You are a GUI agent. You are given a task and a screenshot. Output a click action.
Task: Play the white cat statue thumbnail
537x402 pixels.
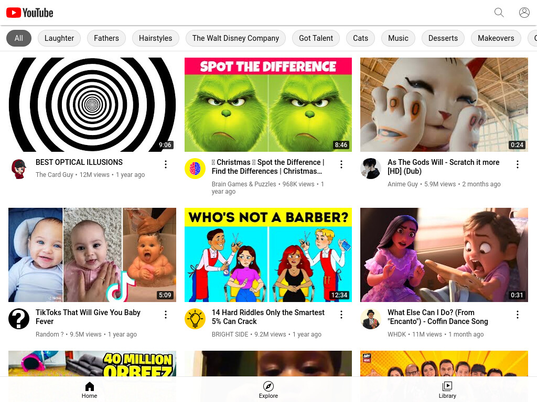[x=444, y=105]
